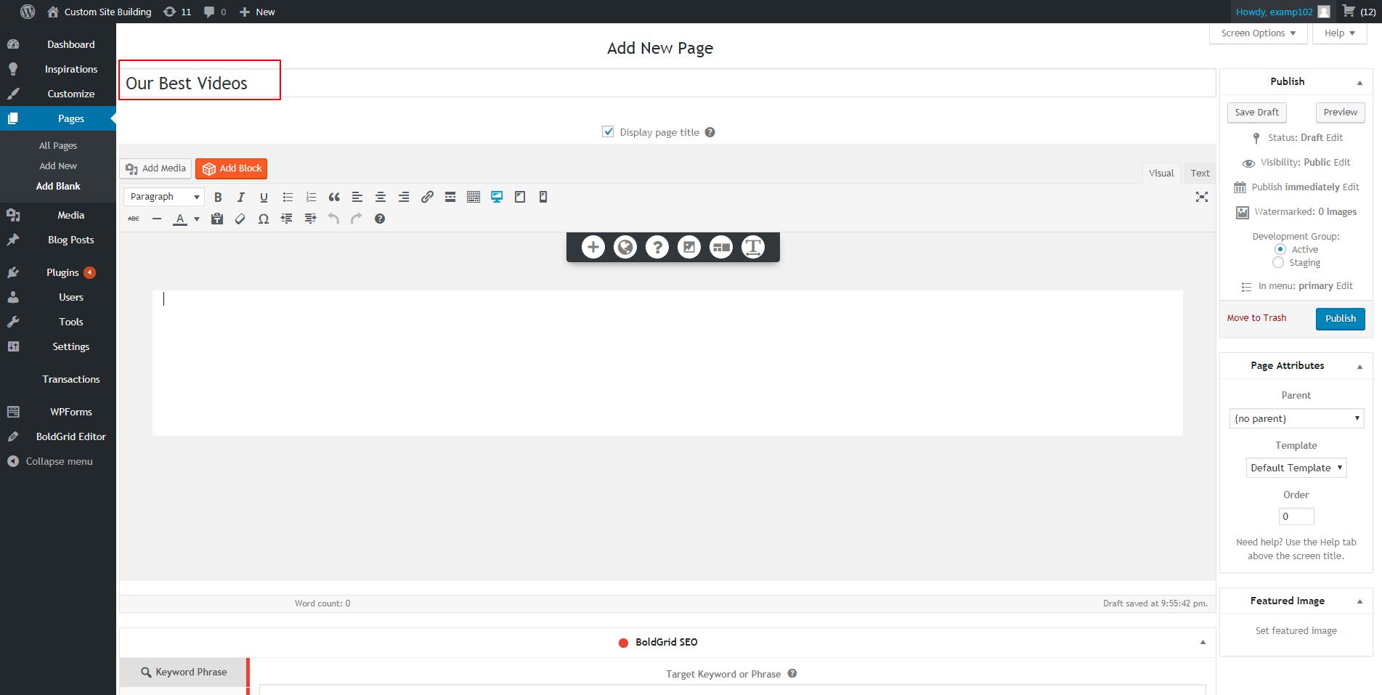Open the Default Template dropdown
1382x695 pixels.
click(1296, 468)
